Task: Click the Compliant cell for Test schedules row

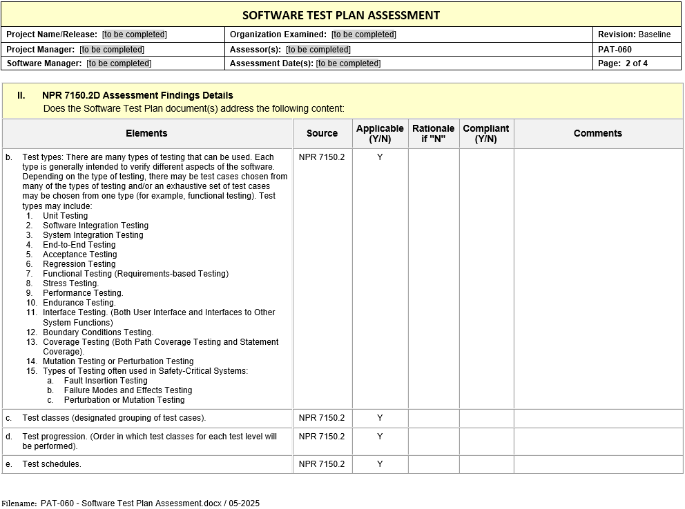Action: [486, 464]
